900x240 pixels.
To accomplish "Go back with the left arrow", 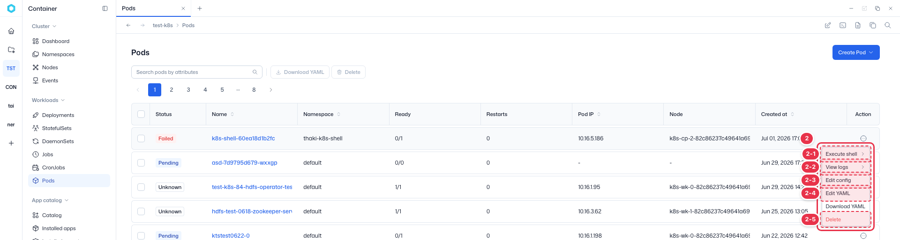I will click(x=128, y=25).
